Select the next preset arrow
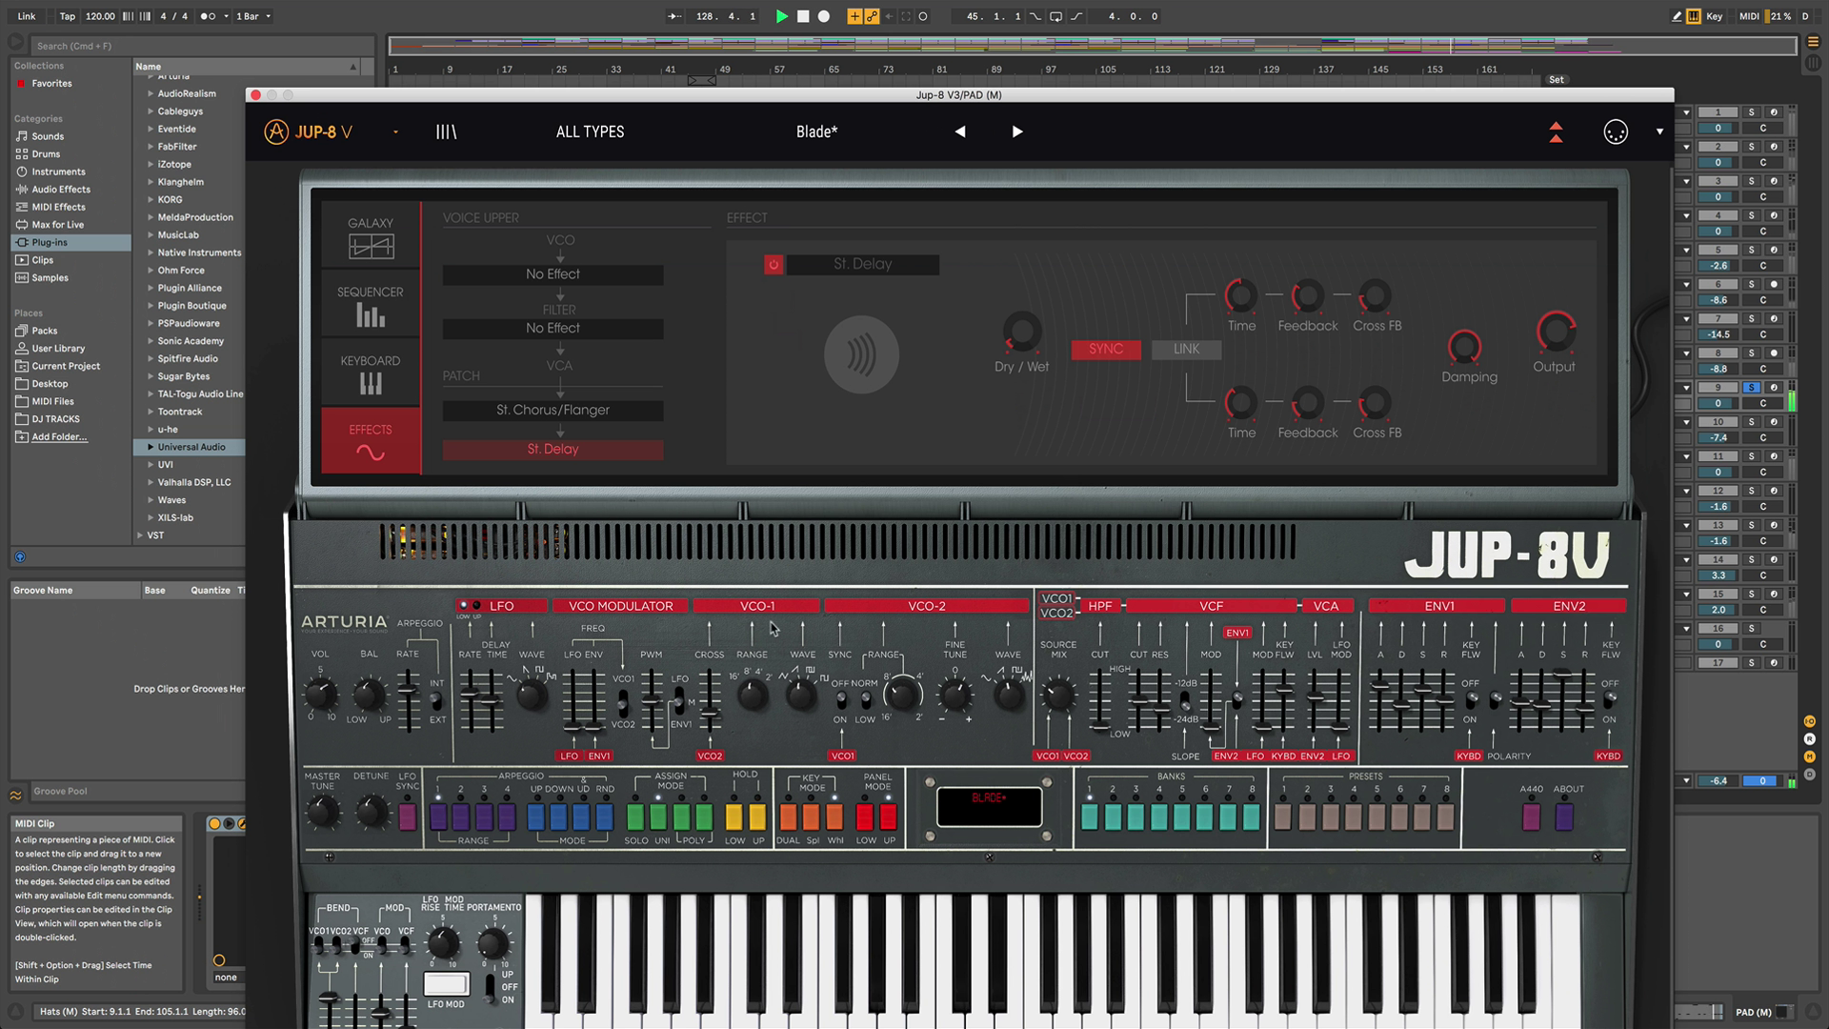 tap(1016, 132)
